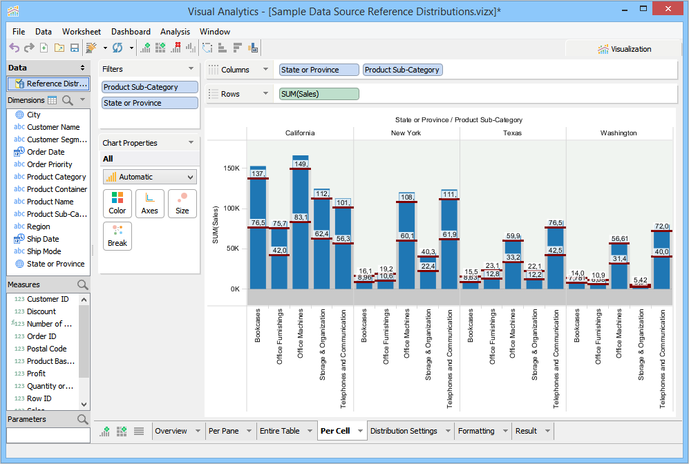This screenshot has height=464, width=689.
Task: Click the SUM(Sales) pill on Rows
Action: pos(319,94)
